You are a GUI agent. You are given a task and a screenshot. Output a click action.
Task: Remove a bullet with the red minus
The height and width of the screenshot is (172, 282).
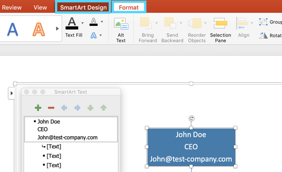(x=51, y=108)
